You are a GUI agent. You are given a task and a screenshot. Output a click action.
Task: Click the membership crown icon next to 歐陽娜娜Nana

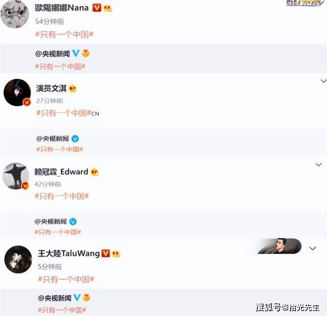[x=108, y=8]
